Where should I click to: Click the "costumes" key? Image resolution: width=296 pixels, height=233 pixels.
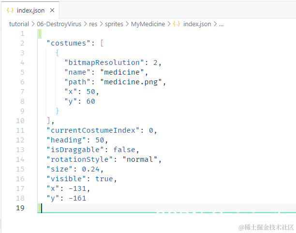pyautogui.click(x=69, y=43)
